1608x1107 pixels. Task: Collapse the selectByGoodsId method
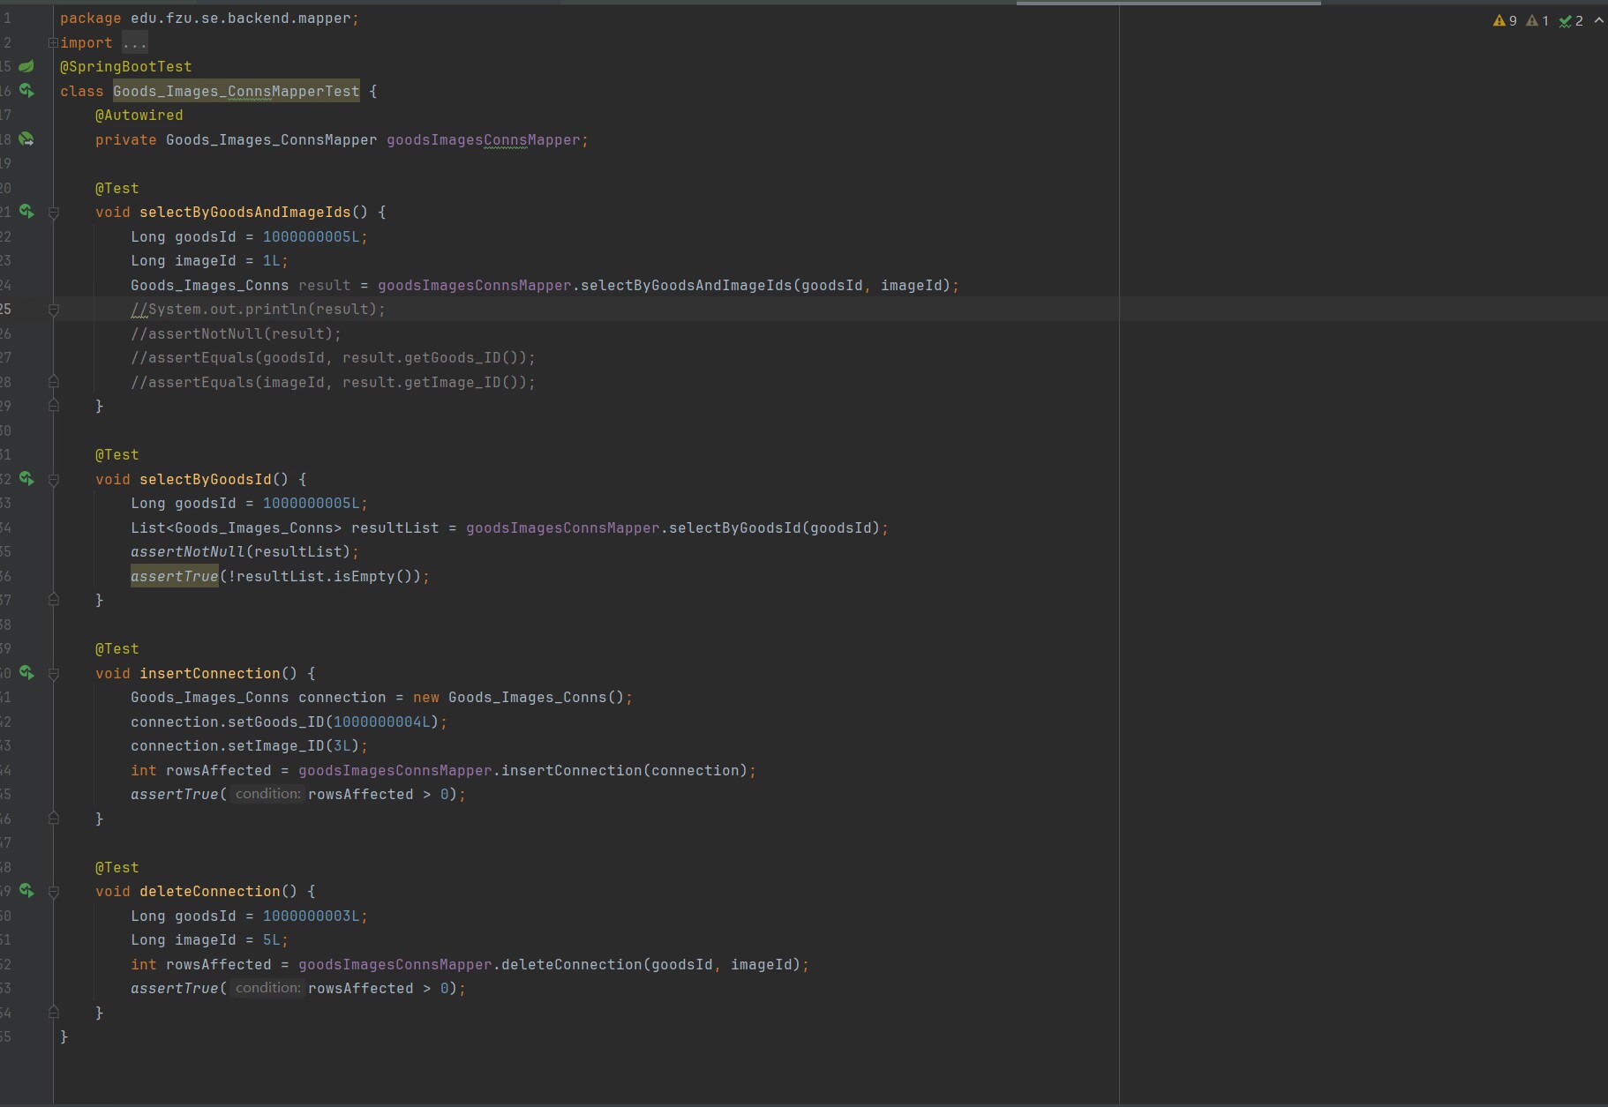click(53, 480)
